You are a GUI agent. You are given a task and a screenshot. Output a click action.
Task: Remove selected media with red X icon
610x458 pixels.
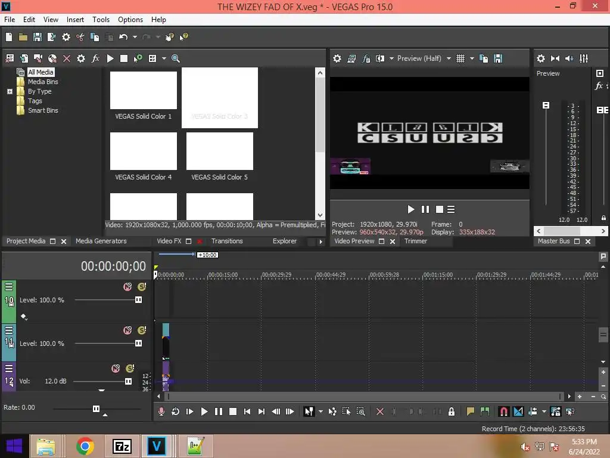point(67,58)
